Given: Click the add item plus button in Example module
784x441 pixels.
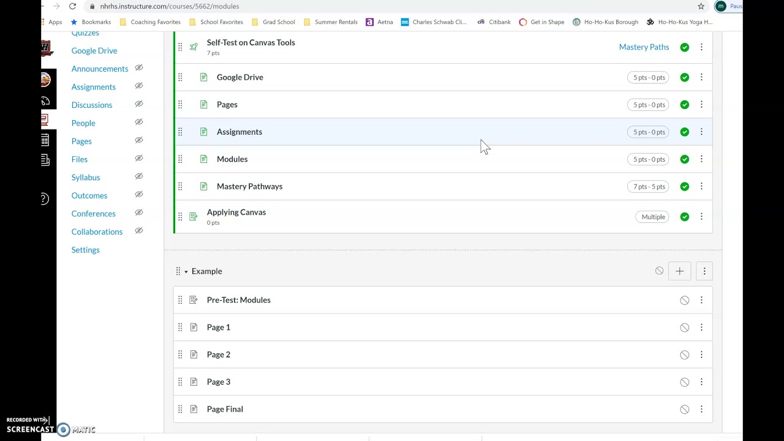Looking at the screenshot, I should click(x=679, y=271).
